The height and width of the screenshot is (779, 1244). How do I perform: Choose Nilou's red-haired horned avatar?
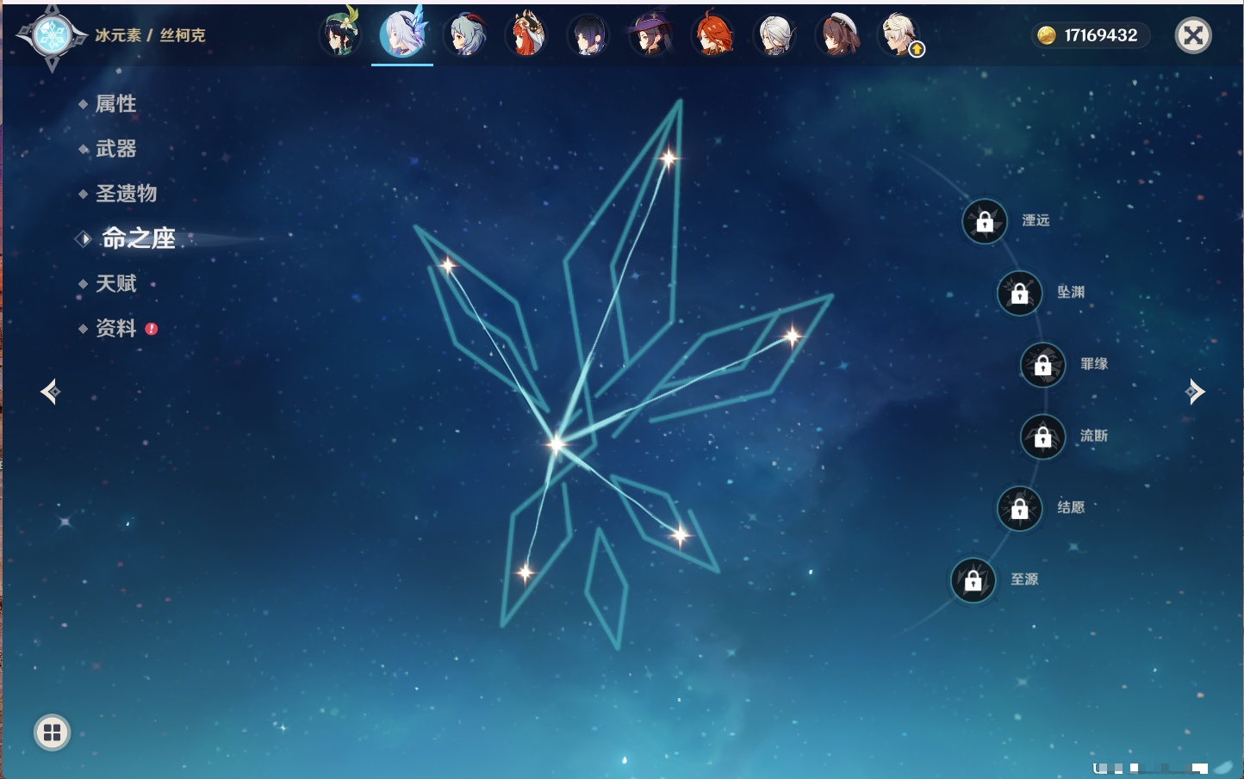[527, 36]
